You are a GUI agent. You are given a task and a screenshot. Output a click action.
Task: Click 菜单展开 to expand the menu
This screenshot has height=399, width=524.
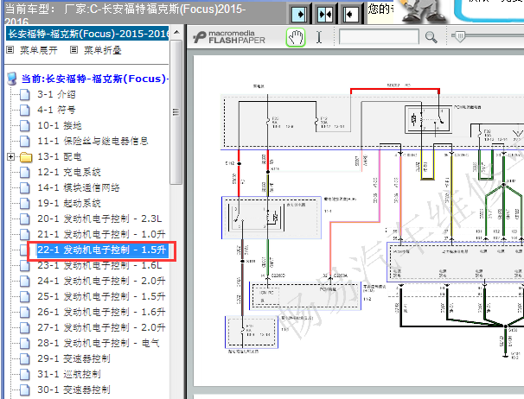[x=39, y=50]
